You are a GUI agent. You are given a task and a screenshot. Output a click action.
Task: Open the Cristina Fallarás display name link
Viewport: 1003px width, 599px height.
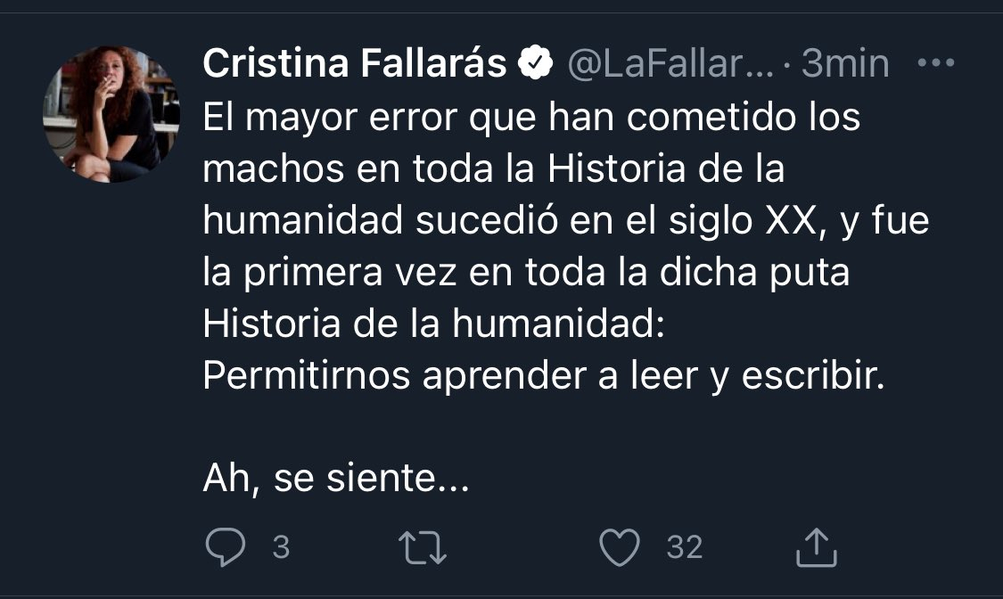click(355, 64)
